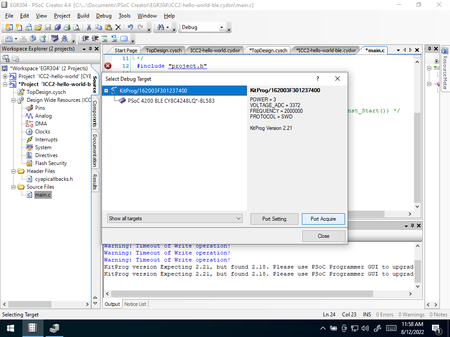Click the Debug bug toolbar icon
450x337 pixels.
tap(65, 39)
